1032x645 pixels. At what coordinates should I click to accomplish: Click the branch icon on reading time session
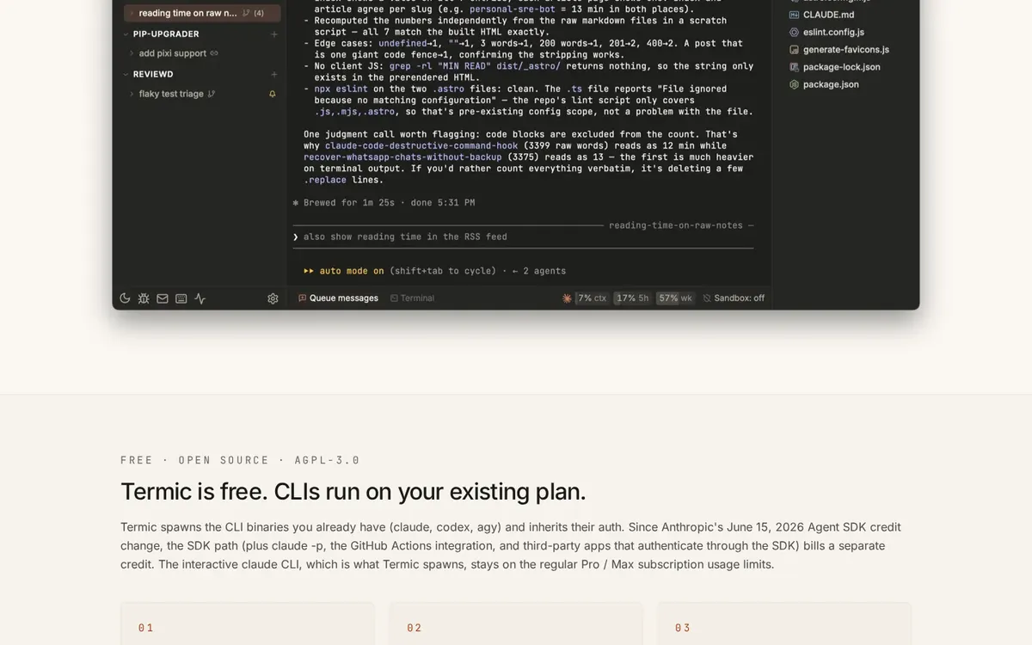246,13
